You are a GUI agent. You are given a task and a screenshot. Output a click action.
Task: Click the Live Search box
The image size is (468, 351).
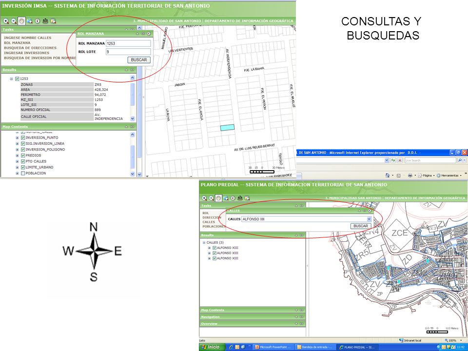pos(430,160)
